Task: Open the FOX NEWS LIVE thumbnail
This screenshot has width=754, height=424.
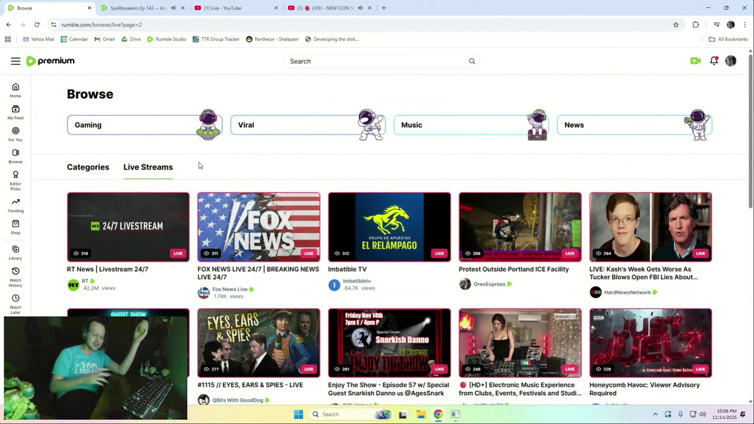Action: [x=259, y=227]
